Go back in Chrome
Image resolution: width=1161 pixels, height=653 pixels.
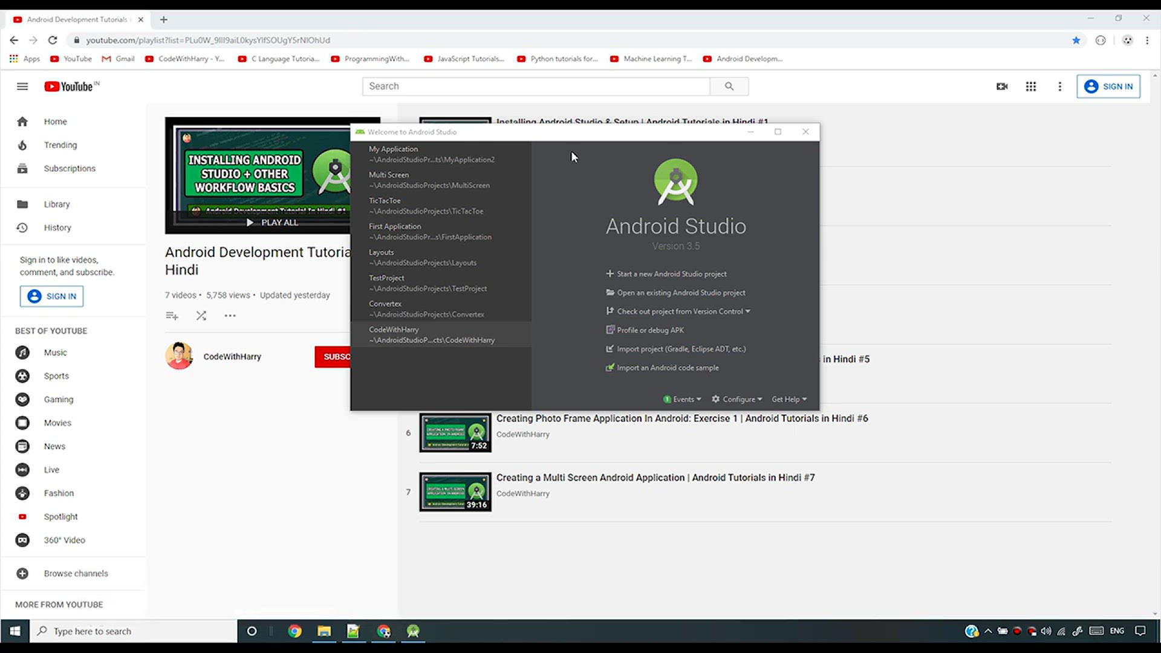click(14, 40)
